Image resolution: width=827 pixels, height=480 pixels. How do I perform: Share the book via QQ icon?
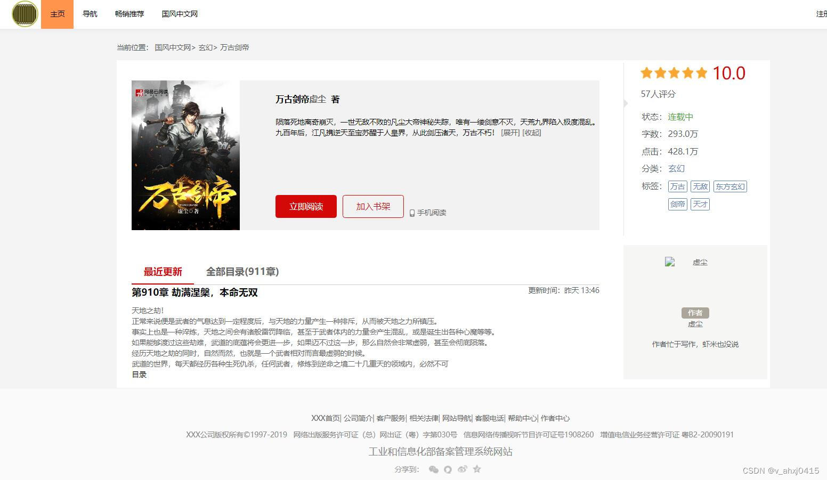pyautogui.click(x=448, y=469)
